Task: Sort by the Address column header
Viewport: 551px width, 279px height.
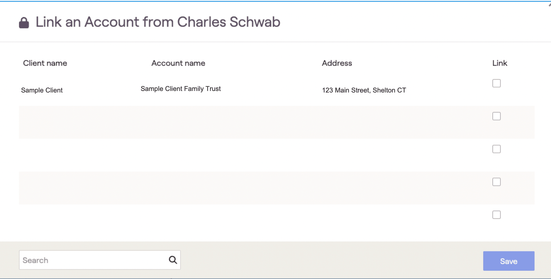Action: (x=337, y=63)
